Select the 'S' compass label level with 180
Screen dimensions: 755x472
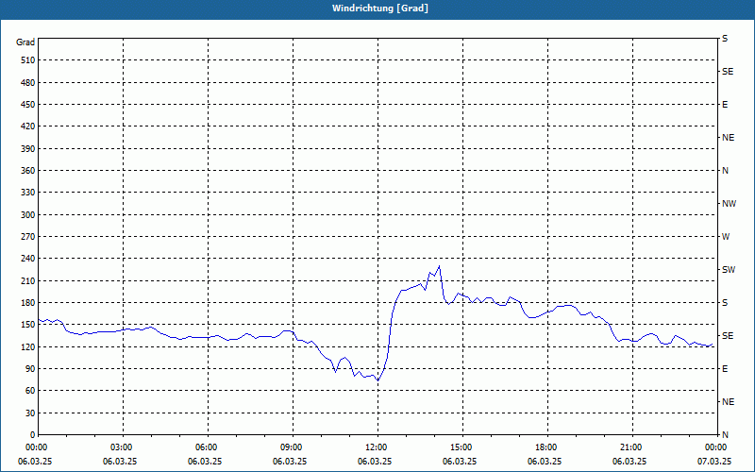(x=725, y=303)
